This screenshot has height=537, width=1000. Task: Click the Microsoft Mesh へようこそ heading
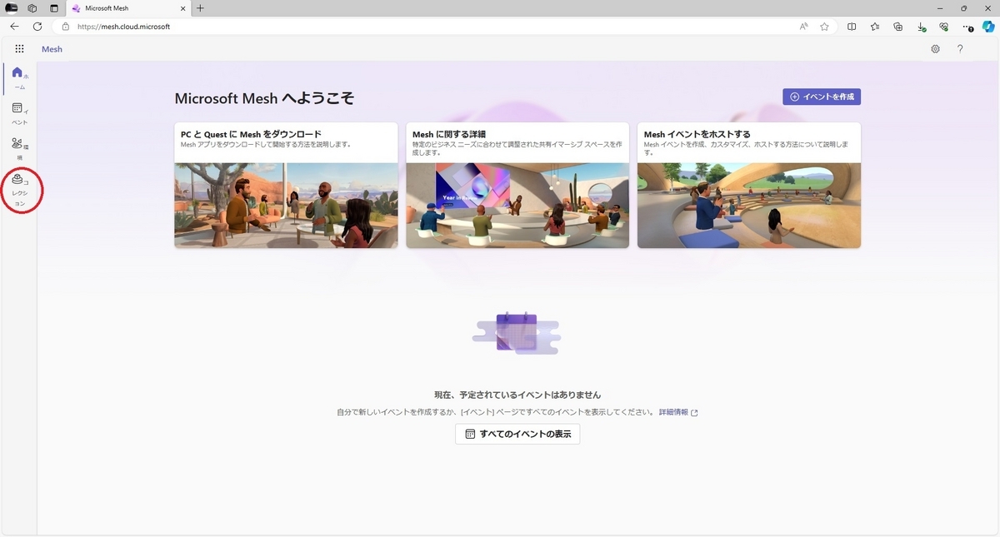pos(265,98)
